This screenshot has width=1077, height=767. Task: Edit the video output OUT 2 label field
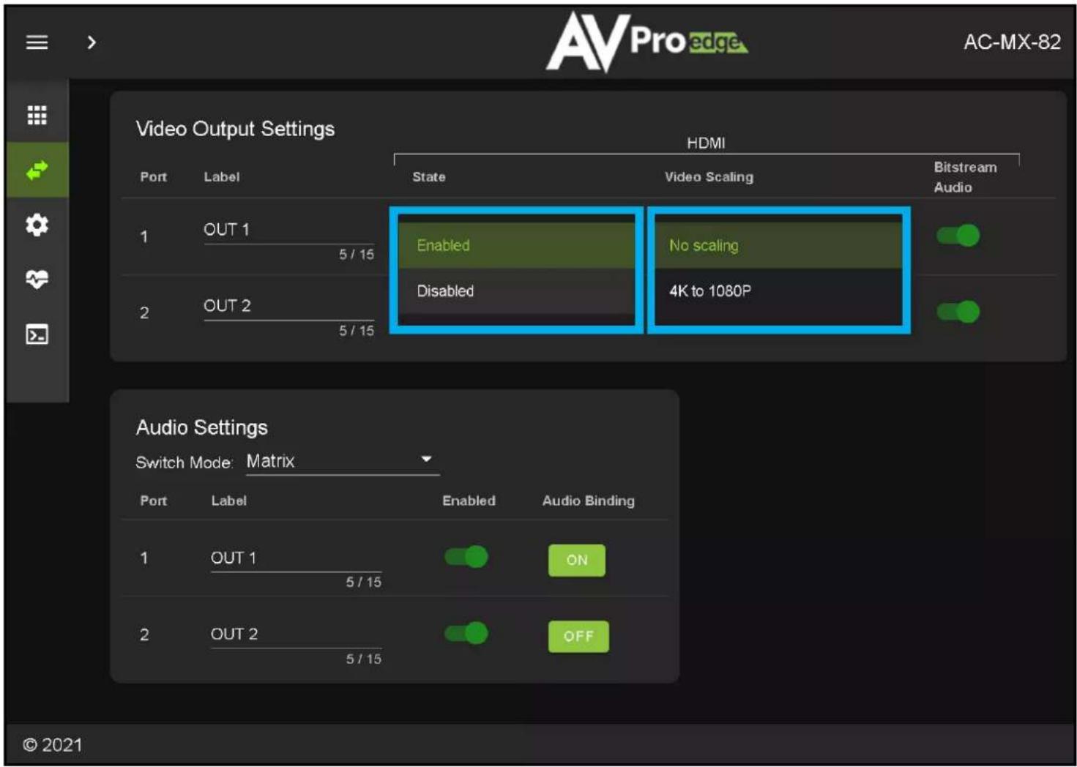coord(288,307)
